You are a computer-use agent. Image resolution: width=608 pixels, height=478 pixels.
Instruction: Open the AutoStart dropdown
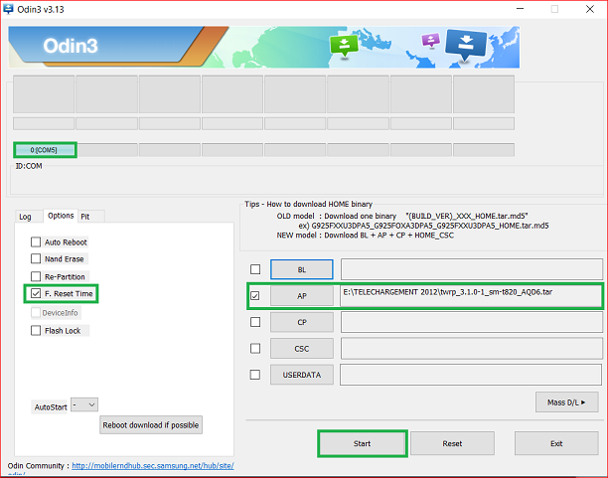click(x=84, y=404)
